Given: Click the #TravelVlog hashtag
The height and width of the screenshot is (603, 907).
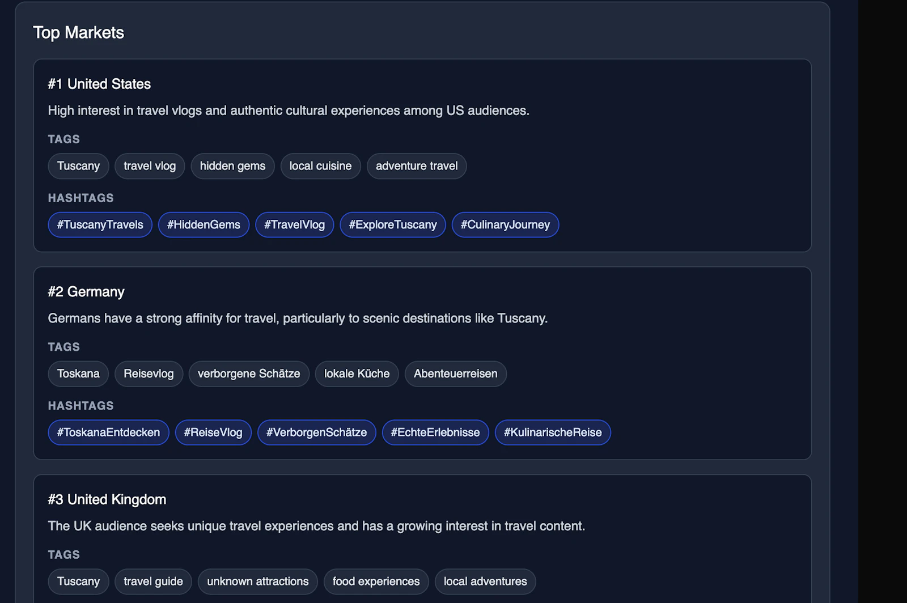Looking at the screenshot, I should click(x=295, y=225).
